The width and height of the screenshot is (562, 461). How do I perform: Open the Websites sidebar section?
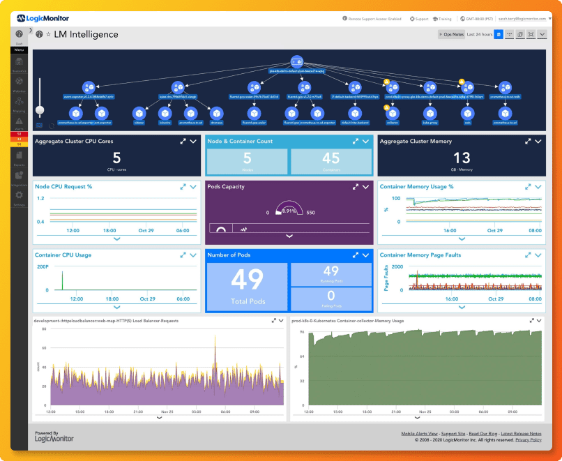coord(19,84)
